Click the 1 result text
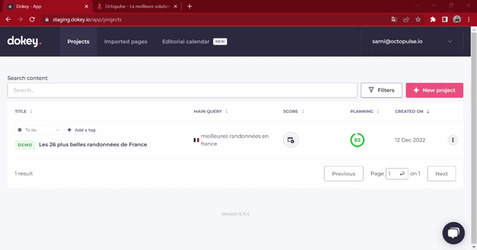This screenshot has height=250, width=477. [24, 174]
